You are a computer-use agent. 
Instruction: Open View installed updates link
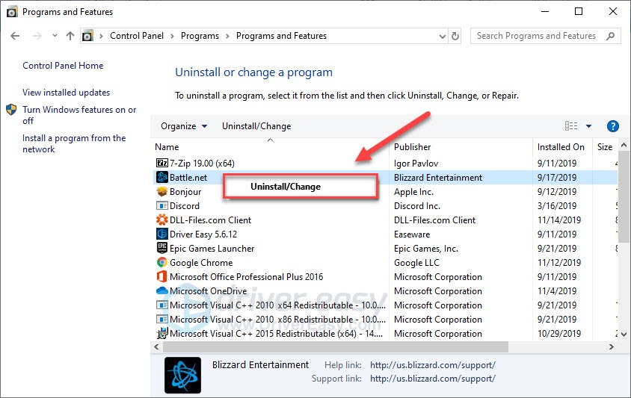(x=66, y=93)
